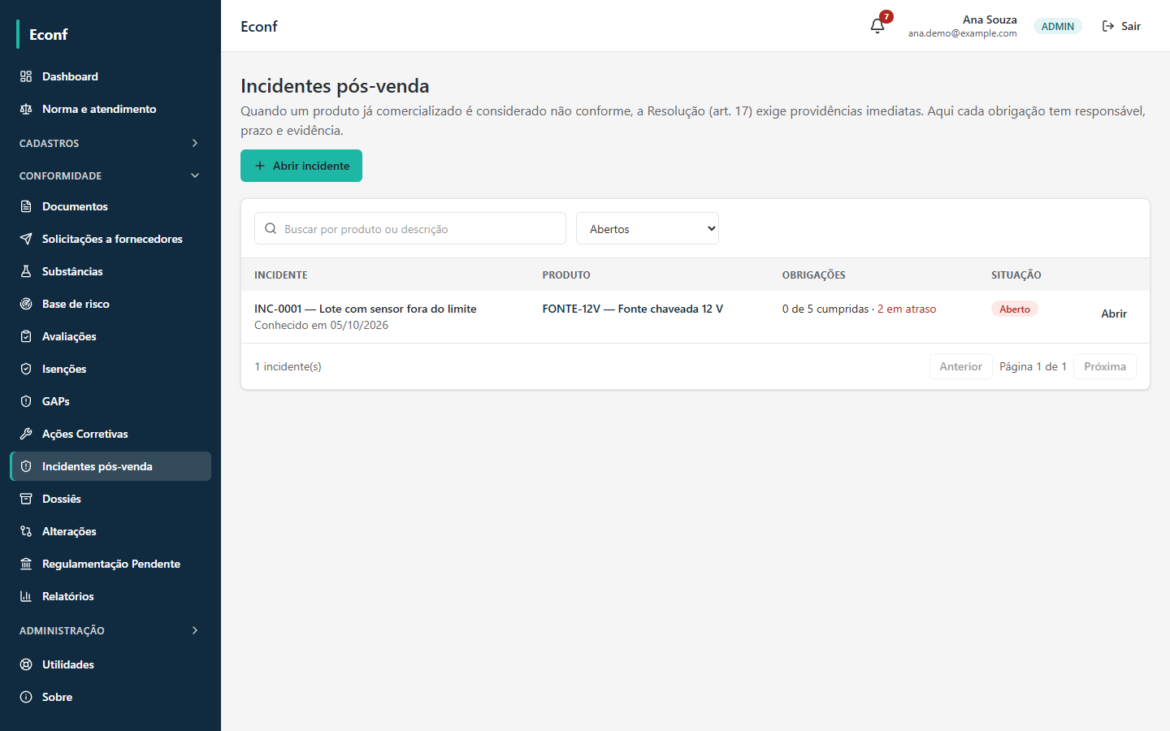Click the info icon for Sobre

(x=26, y=697)
